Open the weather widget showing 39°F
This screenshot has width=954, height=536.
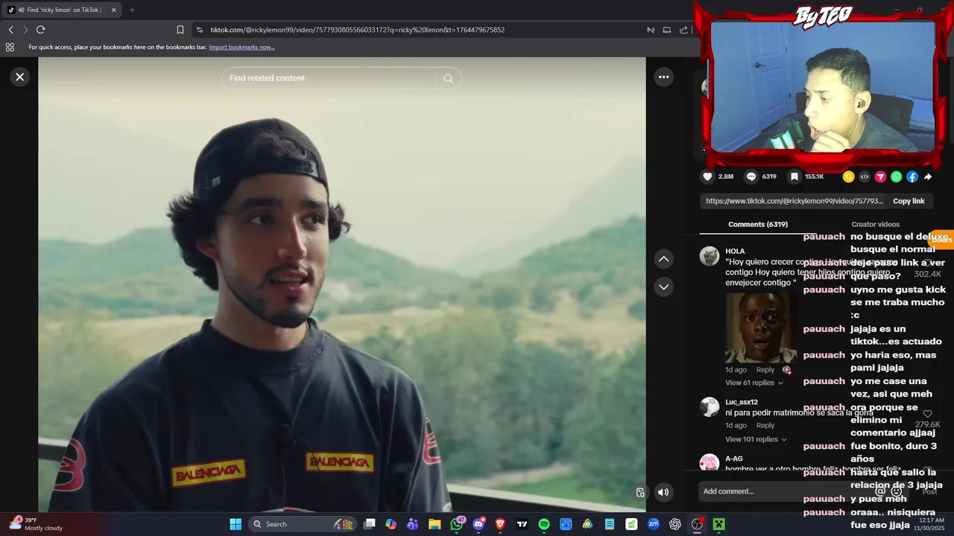tap(36, 524)
